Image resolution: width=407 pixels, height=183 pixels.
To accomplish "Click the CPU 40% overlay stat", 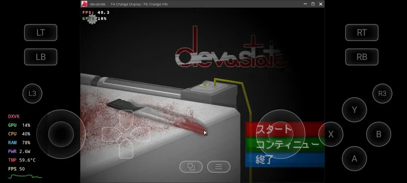I will (19, 134).
